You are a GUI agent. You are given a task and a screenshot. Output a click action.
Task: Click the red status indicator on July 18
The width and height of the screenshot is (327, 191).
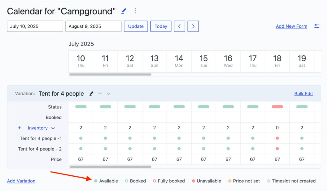(277, 107)
